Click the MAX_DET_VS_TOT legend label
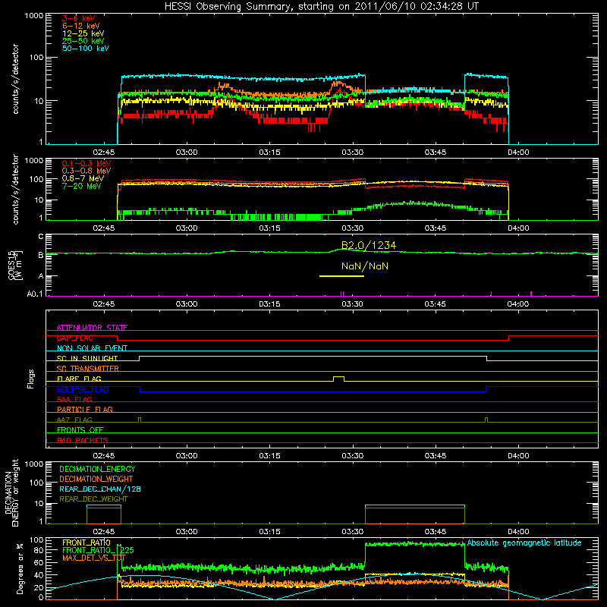Screen dimensions: 607x607 94,558
